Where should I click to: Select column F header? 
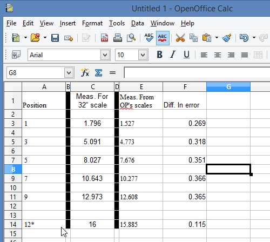[185, 87]
